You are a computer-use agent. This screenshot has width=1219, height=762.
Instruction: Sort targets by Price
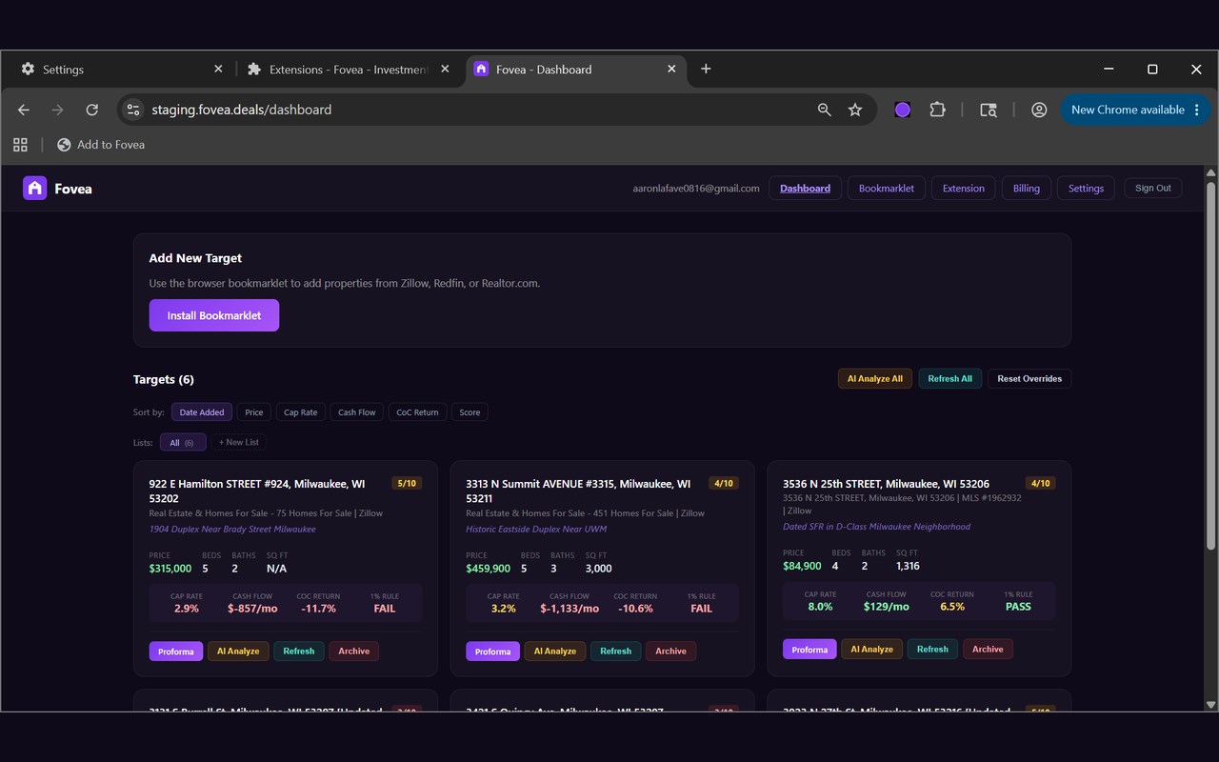coord(253,412)
